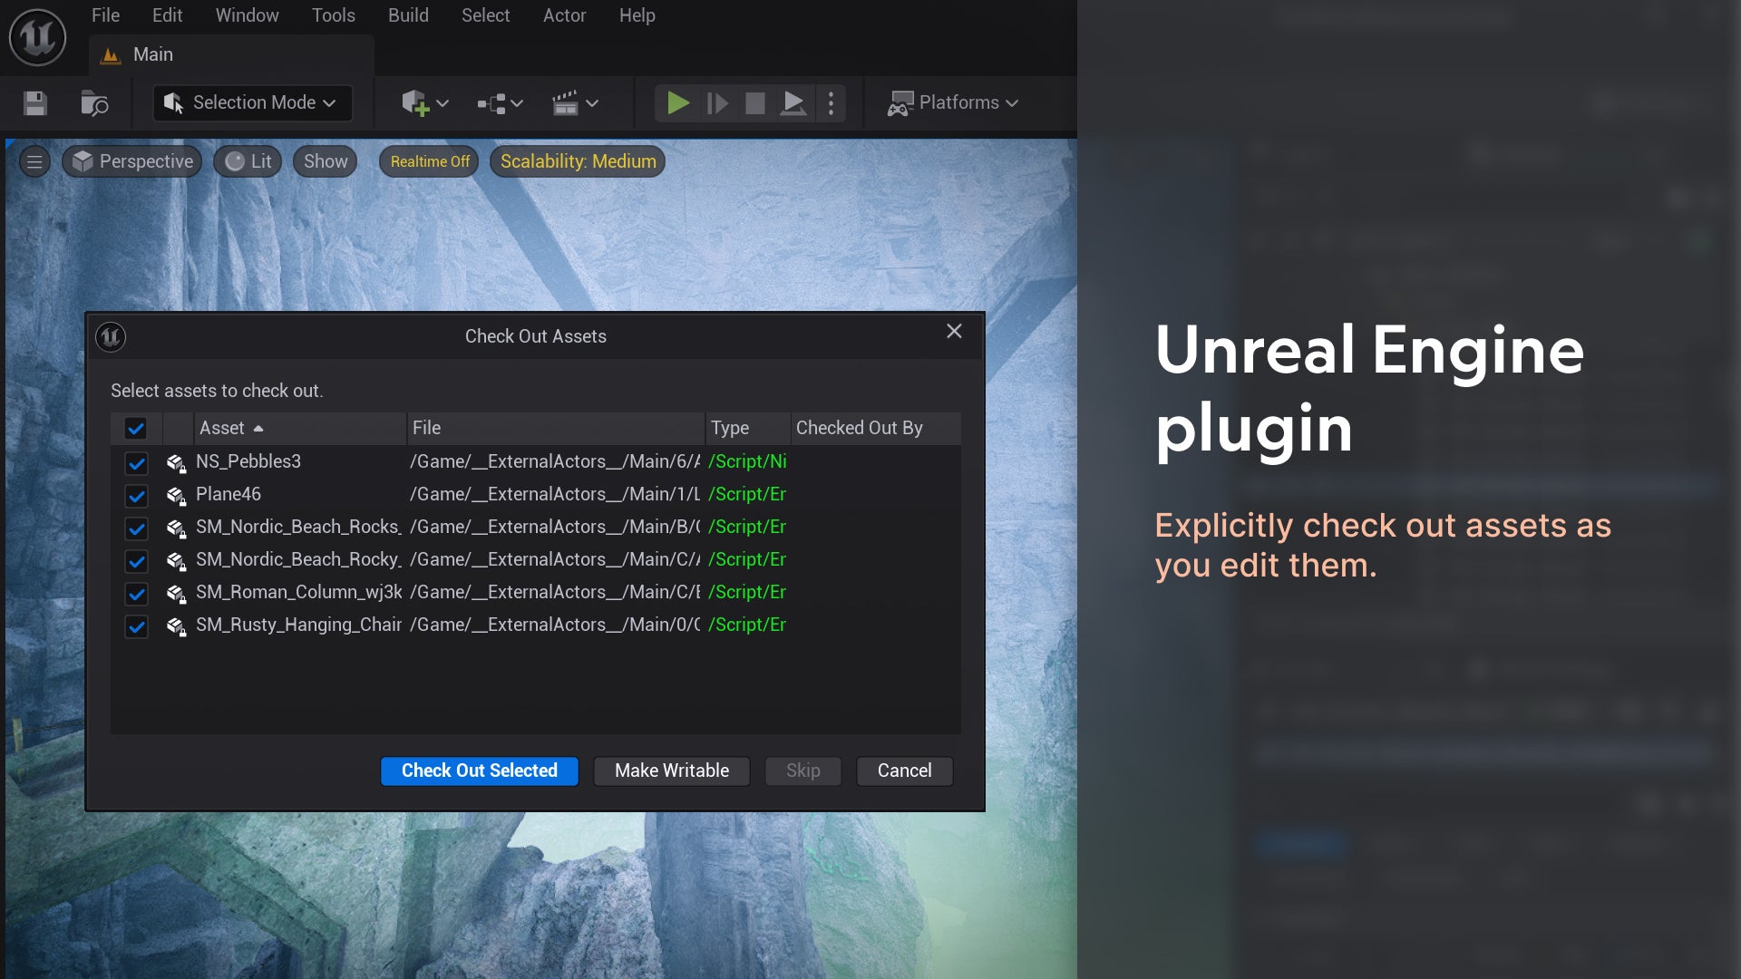Select the Plane46 asset name

pyautogui.click(x=228, y=494)
